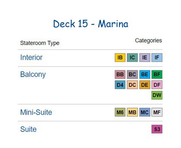The image size is (181, 148).
Task: Select the white MF mini-suite badge
Action: click(157, 112)
